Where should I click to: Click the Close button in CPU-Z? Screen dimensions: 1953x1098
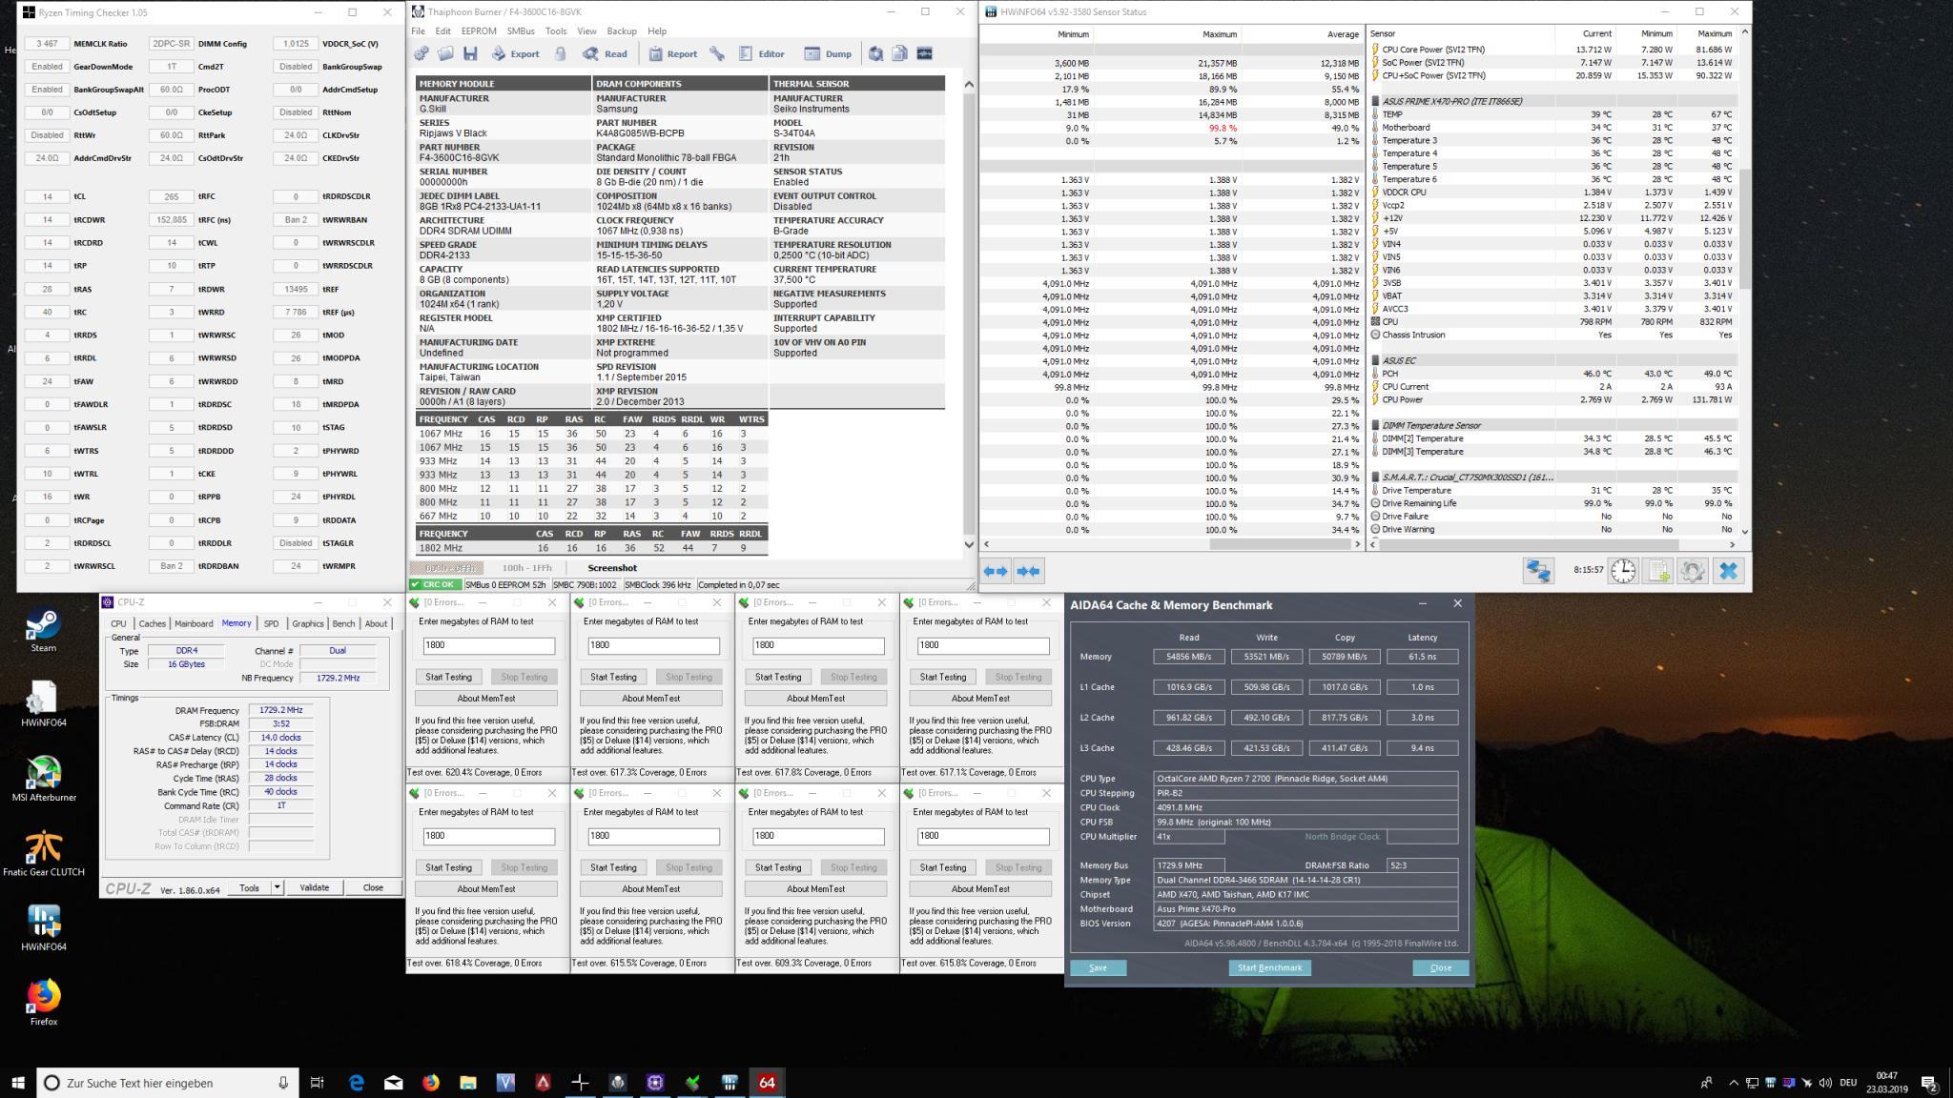tap(373, 887)
